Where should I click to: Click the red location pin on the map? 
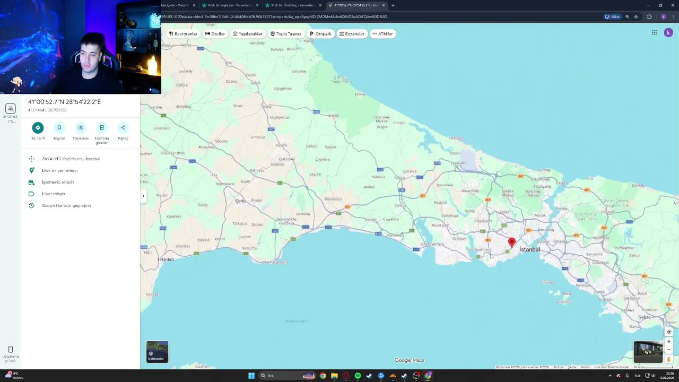point(511,242)
